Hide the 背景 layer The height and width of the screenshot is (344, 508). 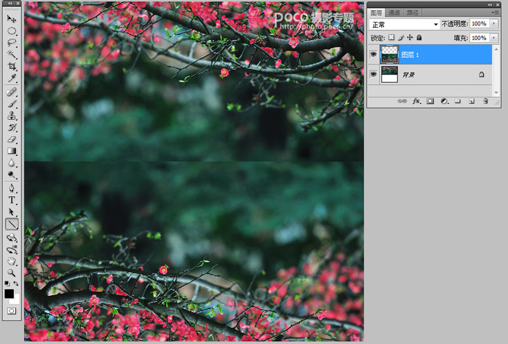373,74
